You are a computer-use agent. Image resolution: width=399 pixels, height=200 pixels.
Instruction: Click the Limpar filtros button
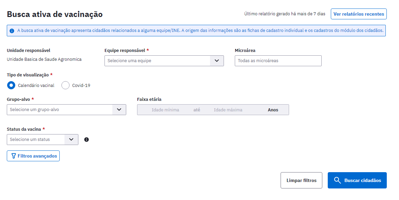click(302, 180)
